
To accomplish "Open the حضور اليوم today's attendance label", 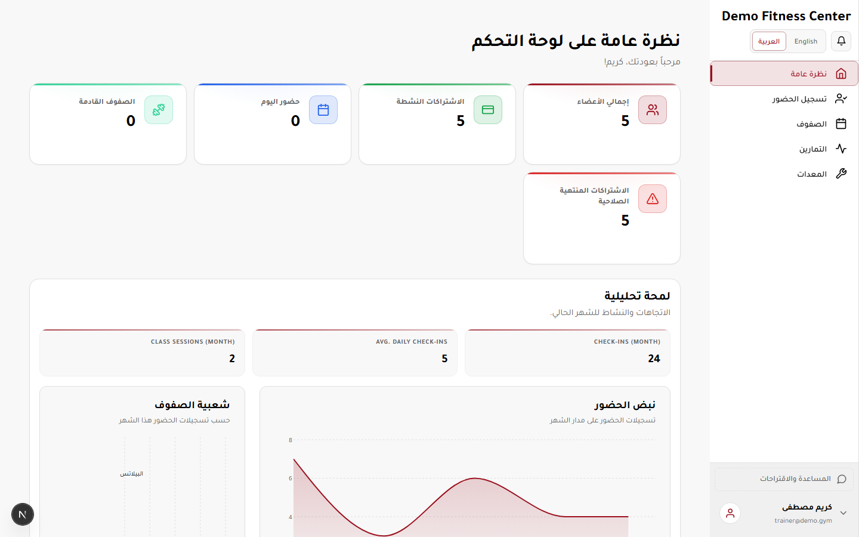I will pos(280,101).
